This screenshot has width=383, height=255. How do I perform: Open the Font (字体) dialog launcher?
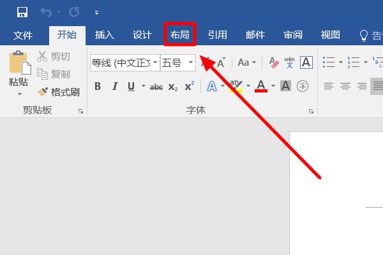[311, 111]
